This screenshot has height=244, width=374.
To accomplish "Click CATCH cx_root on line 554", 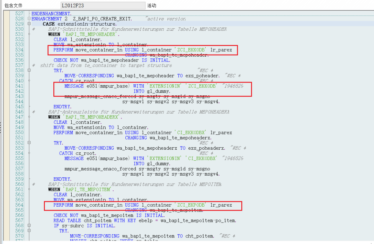I will [78, 153].
